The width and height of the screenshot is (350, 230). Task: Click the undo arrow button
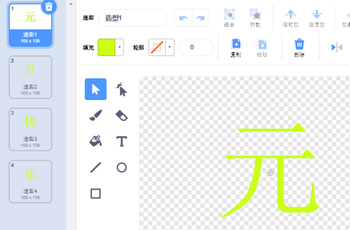coord(183,18)
